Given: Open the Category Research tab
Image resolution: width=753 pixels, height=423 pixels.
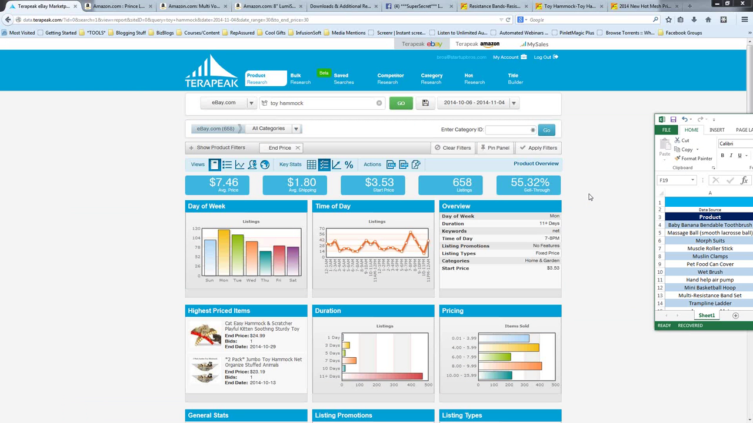Looking at the screenshot, I should click(x=431, y=79).
